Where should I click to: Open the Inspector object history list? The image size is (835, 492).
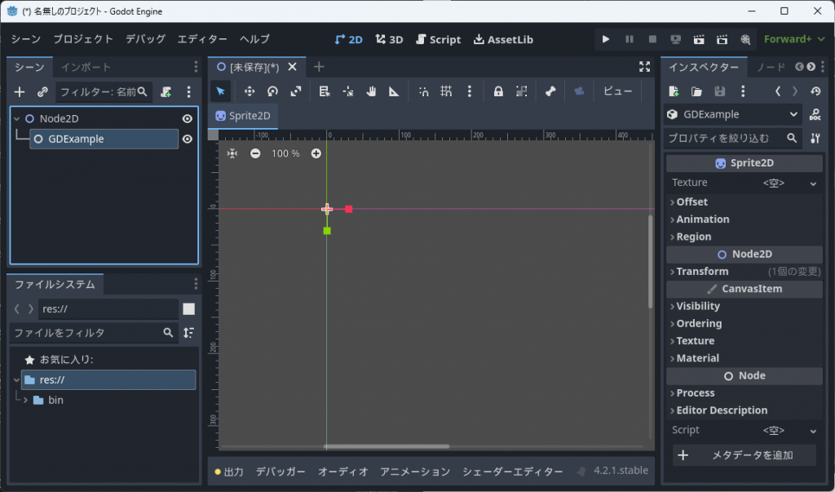tap(815, 91)
